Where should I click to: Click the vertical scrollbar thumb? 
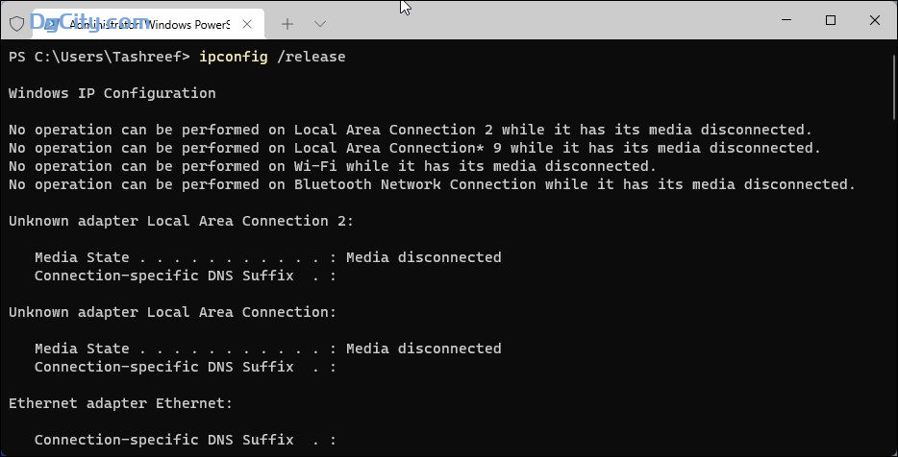click(x=894, y=87)
